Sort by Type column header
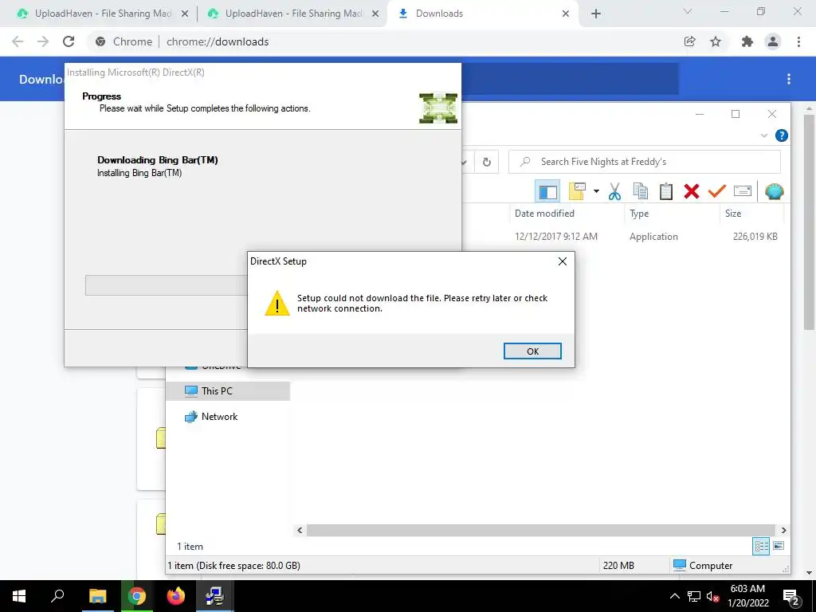Screen dimensions: 816x612 639,214
